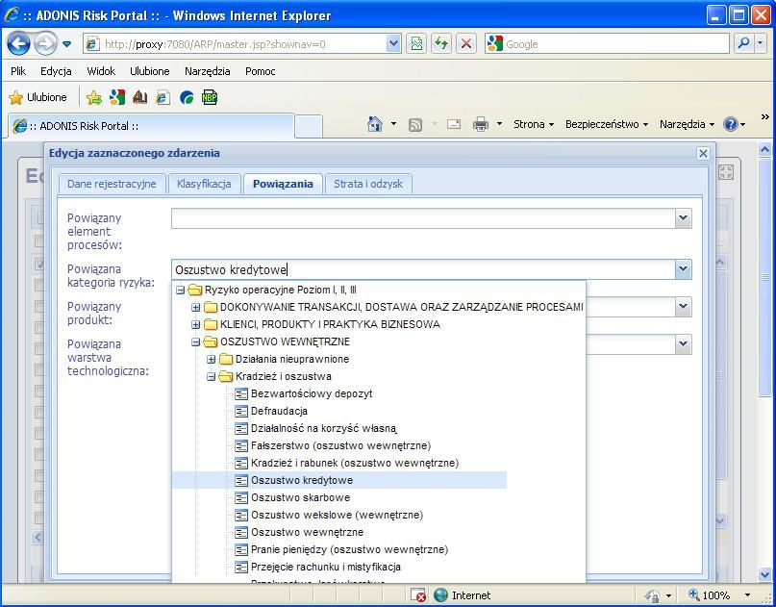Click the Google search box

[607, 44]
